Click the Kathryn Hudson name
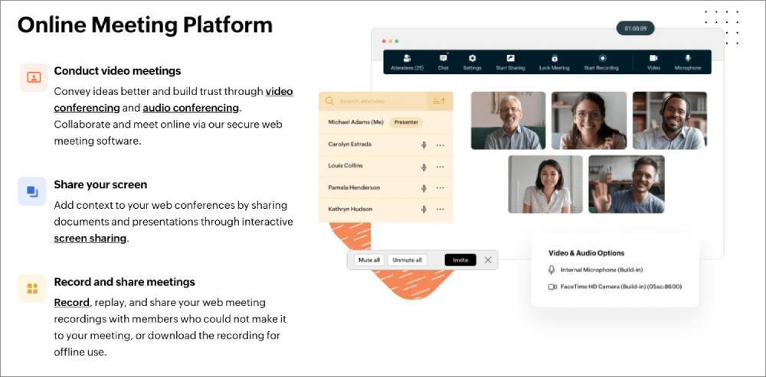Image resolution: width=766 pixels, height=377 pixels. click(x=350, y=209)
